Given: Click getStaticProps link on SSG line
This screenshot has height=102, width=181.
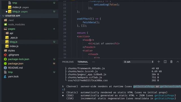Looking at the screenshot, I should point(164,95).
